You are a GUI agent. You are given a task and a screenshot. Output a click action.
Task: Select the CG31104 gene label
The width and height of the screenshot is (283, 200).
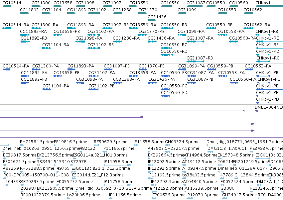coord(52,10)
